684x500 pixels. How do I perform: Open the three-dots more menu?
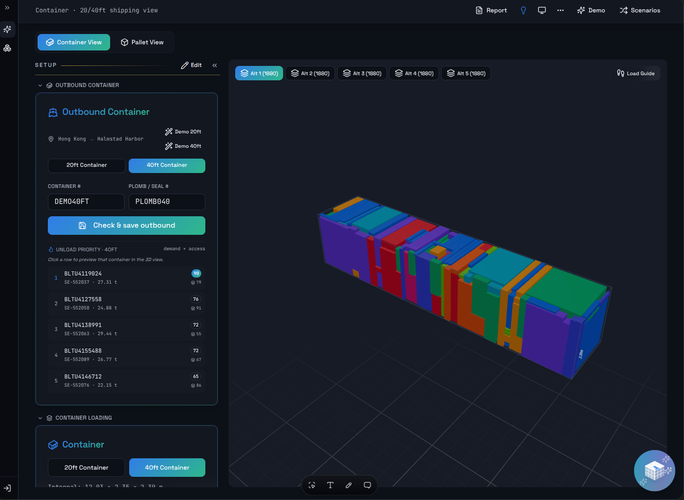pyautogui.click(x=560, y=10)
